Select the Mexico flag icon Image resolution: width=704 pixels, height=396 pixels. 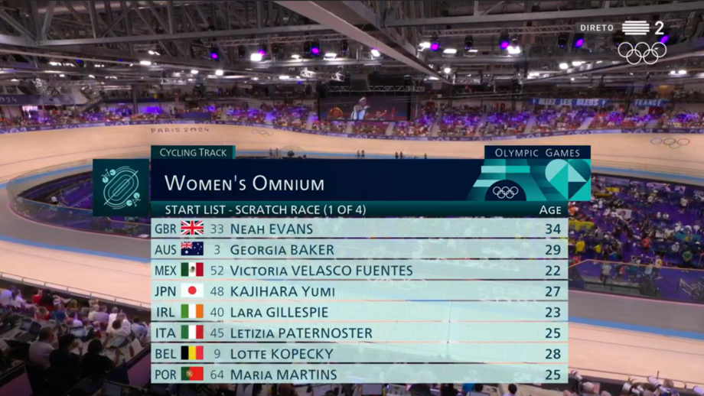[192, 270]
